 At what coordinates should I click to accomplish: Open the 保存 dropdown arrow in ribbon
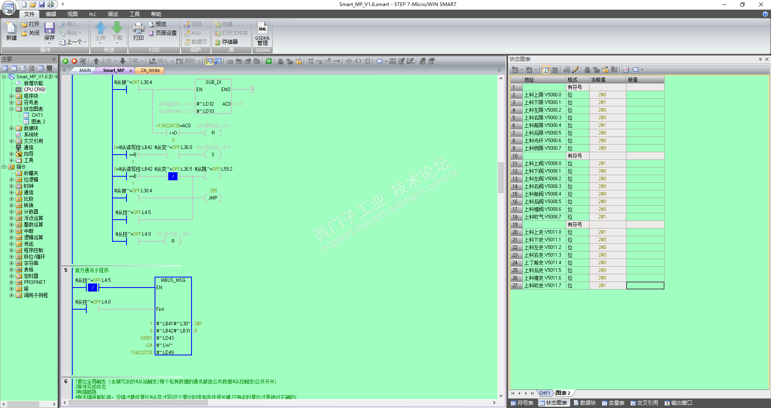point(49,43)
